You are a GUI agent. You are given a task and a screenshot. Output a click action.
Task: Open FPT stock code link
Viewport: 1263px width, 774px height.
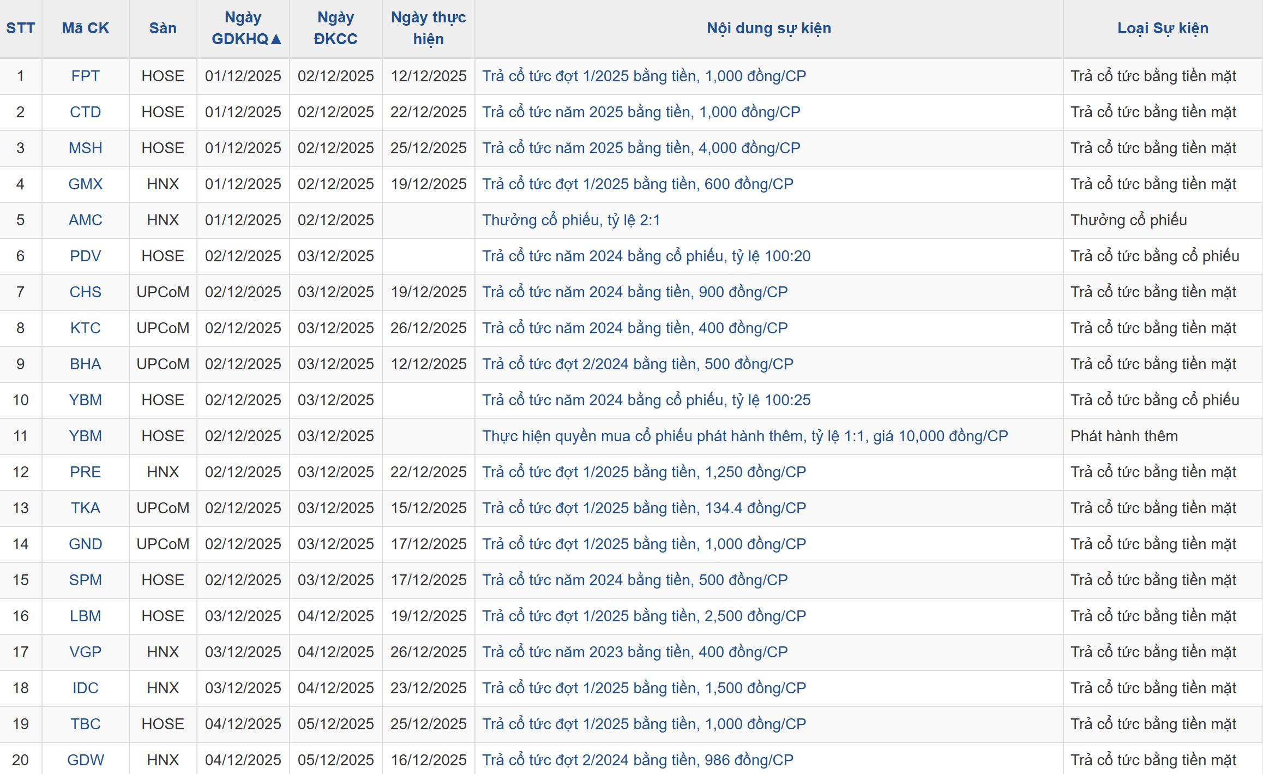pos(86,76)
